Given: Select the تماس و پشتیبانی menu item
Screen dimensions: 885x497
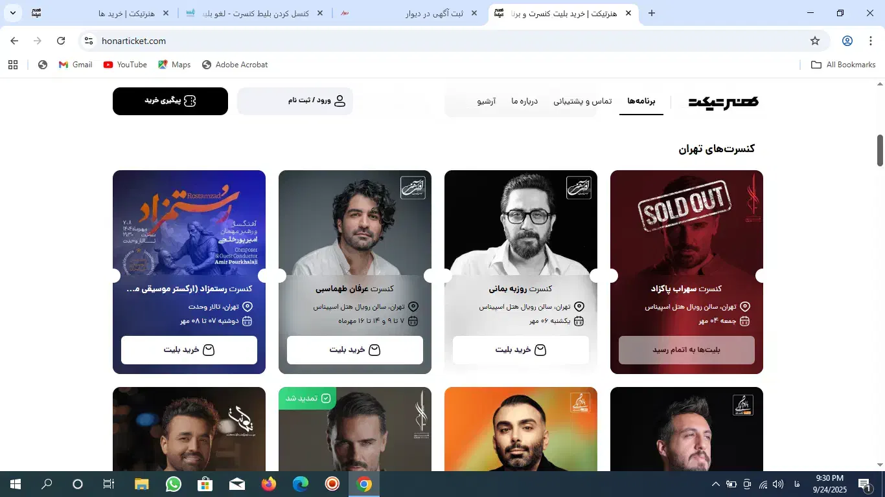Looking at the screenshot, I should pyautogui.click(x=582, y=101).
